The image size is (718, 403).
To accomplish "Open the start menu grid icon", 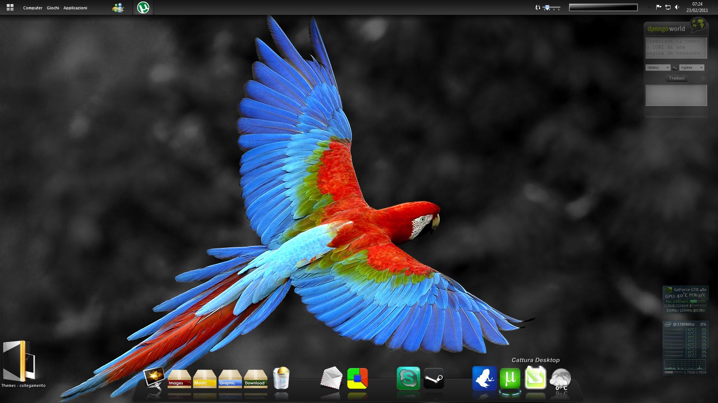I will tap(10, 7).
